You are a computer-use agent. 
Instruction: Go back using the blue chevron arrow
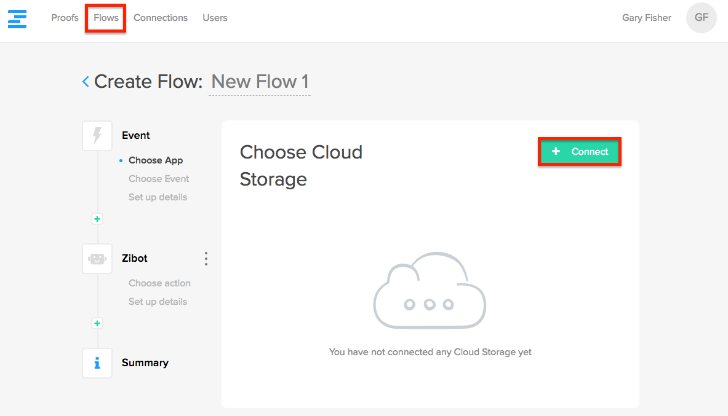86,82
